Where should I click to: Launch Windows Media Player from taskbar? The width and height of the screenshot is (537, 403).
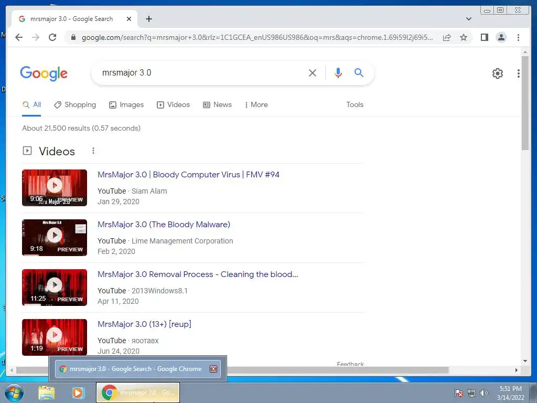click(x=78, y=393)
